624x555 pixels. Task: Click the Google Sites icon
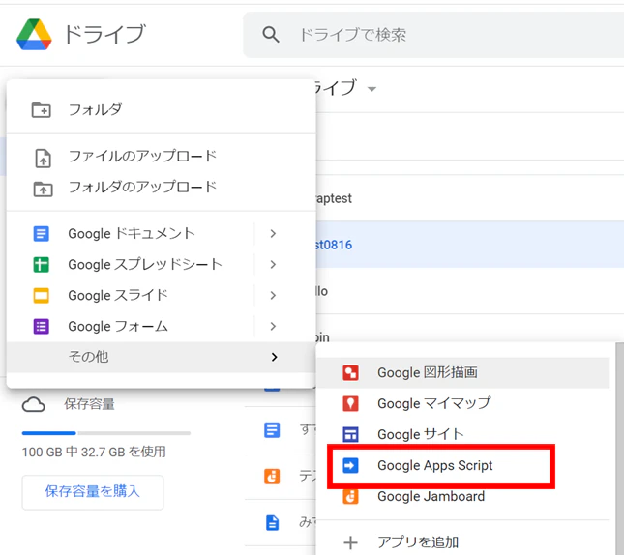(350, 434)
